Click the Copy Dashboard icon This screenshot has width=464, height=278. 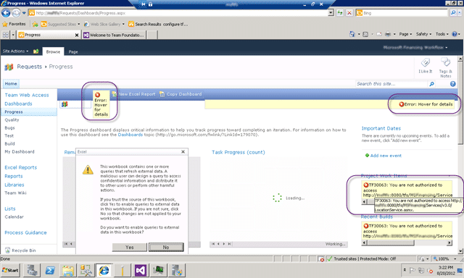162,94
